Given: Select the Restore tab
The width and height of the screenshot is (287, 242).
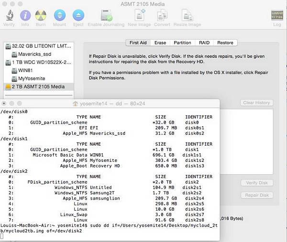Looking at the screenshot, I should point(225,42).
